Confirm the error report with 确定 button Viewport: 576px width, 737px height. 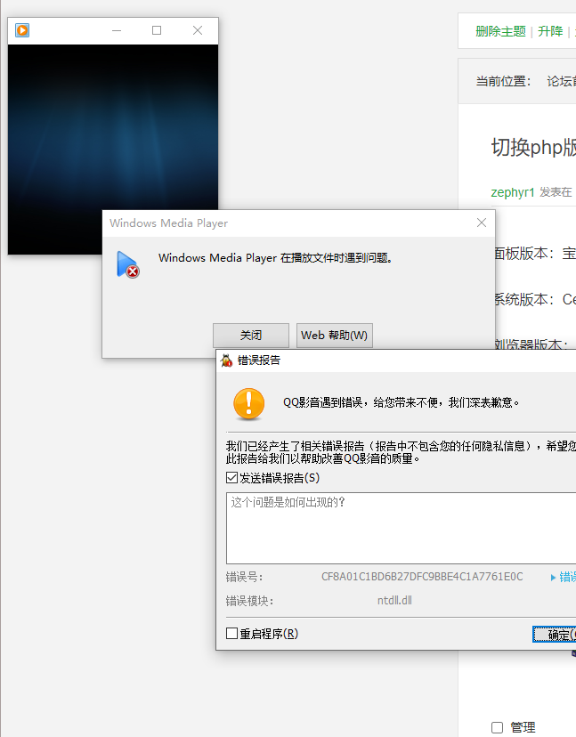click(555, 635)
